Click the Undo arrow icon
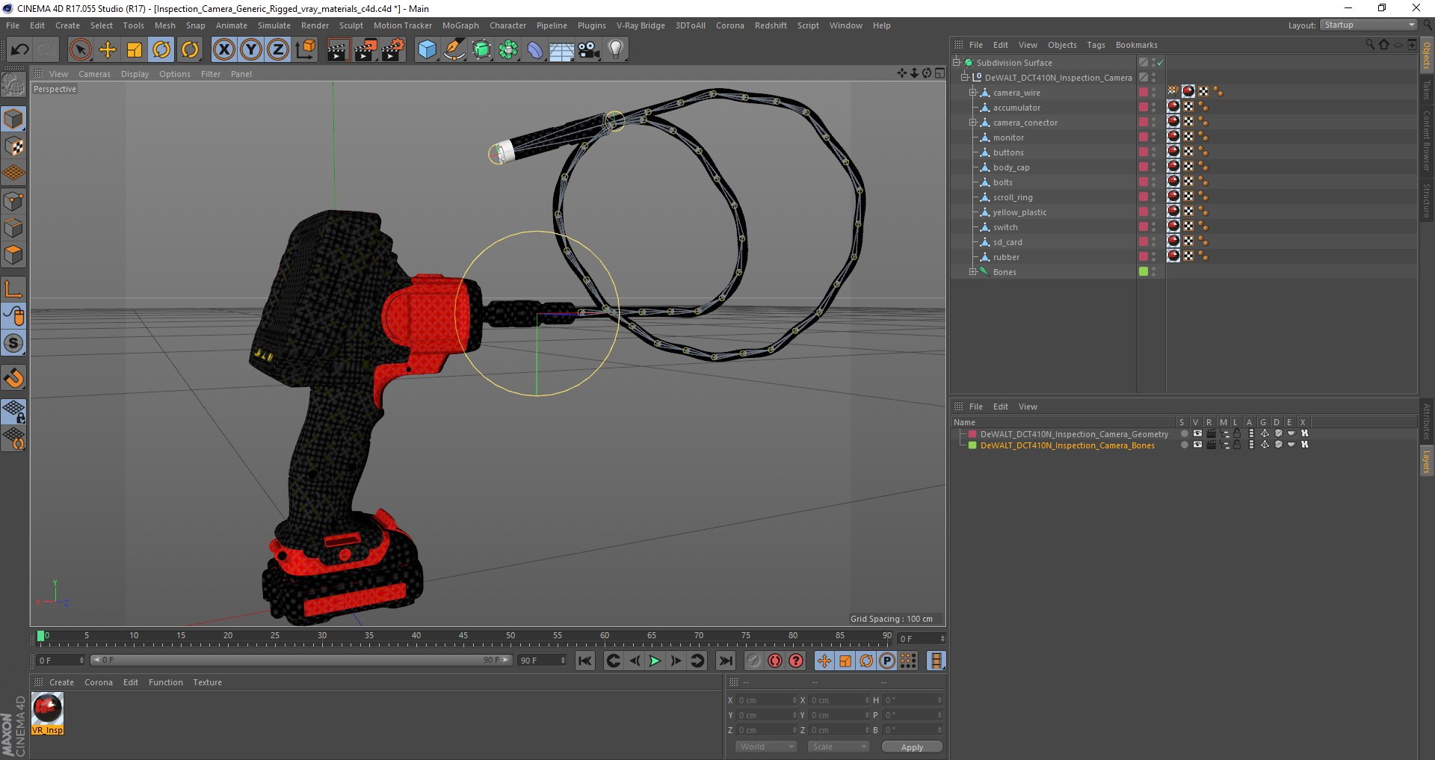Screen dimensions: 1435x760 19,50
